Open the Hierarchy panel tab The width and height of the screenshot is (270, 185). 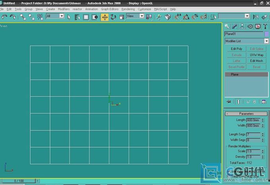point(242,26)
